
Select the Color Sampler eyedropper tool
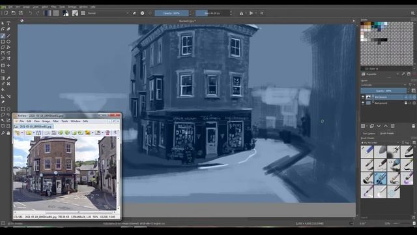pos(8,78)
